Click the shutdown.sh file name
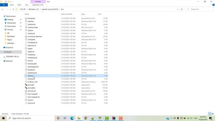The width and height of the screenshot is (215, 121). click(x=32, y=73)
